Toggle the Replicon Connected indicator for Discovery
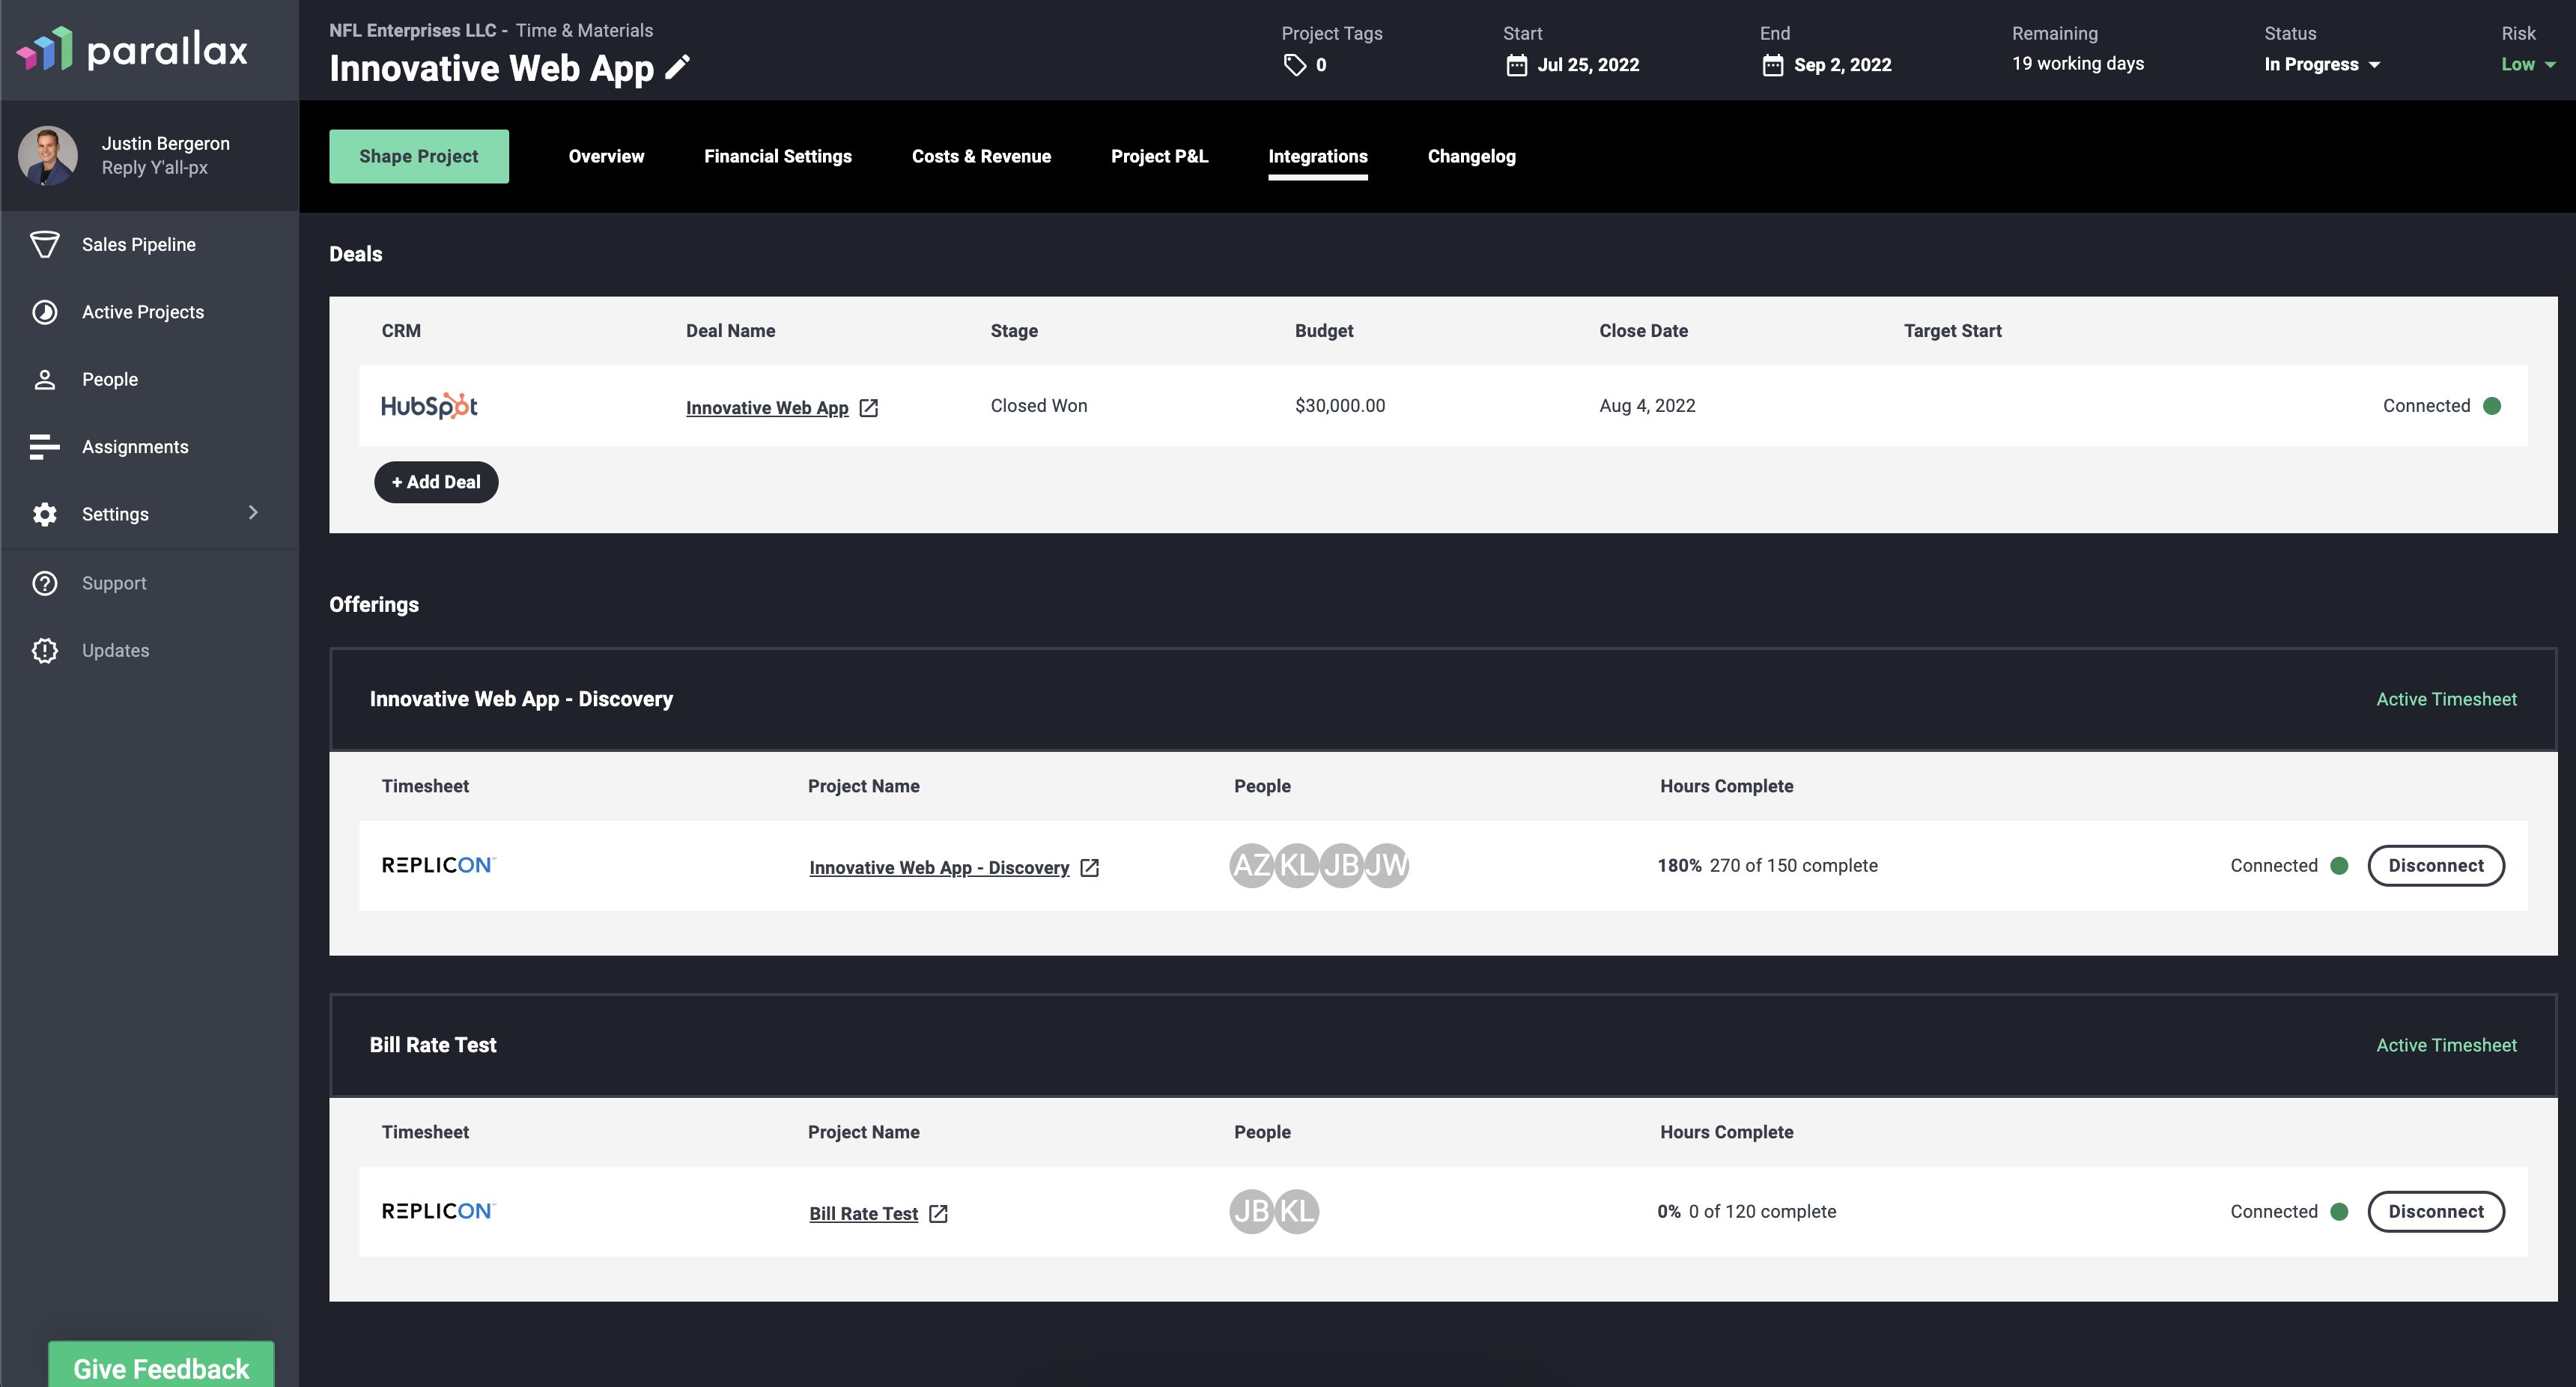This screenshot has height=1387, width=2576. click(2340, 865)
